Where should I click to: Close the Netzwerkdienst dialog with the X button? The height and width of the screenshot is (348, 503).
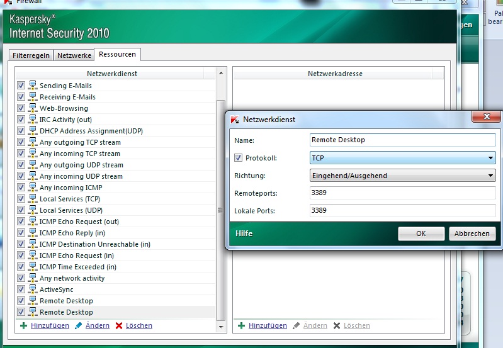487,116
